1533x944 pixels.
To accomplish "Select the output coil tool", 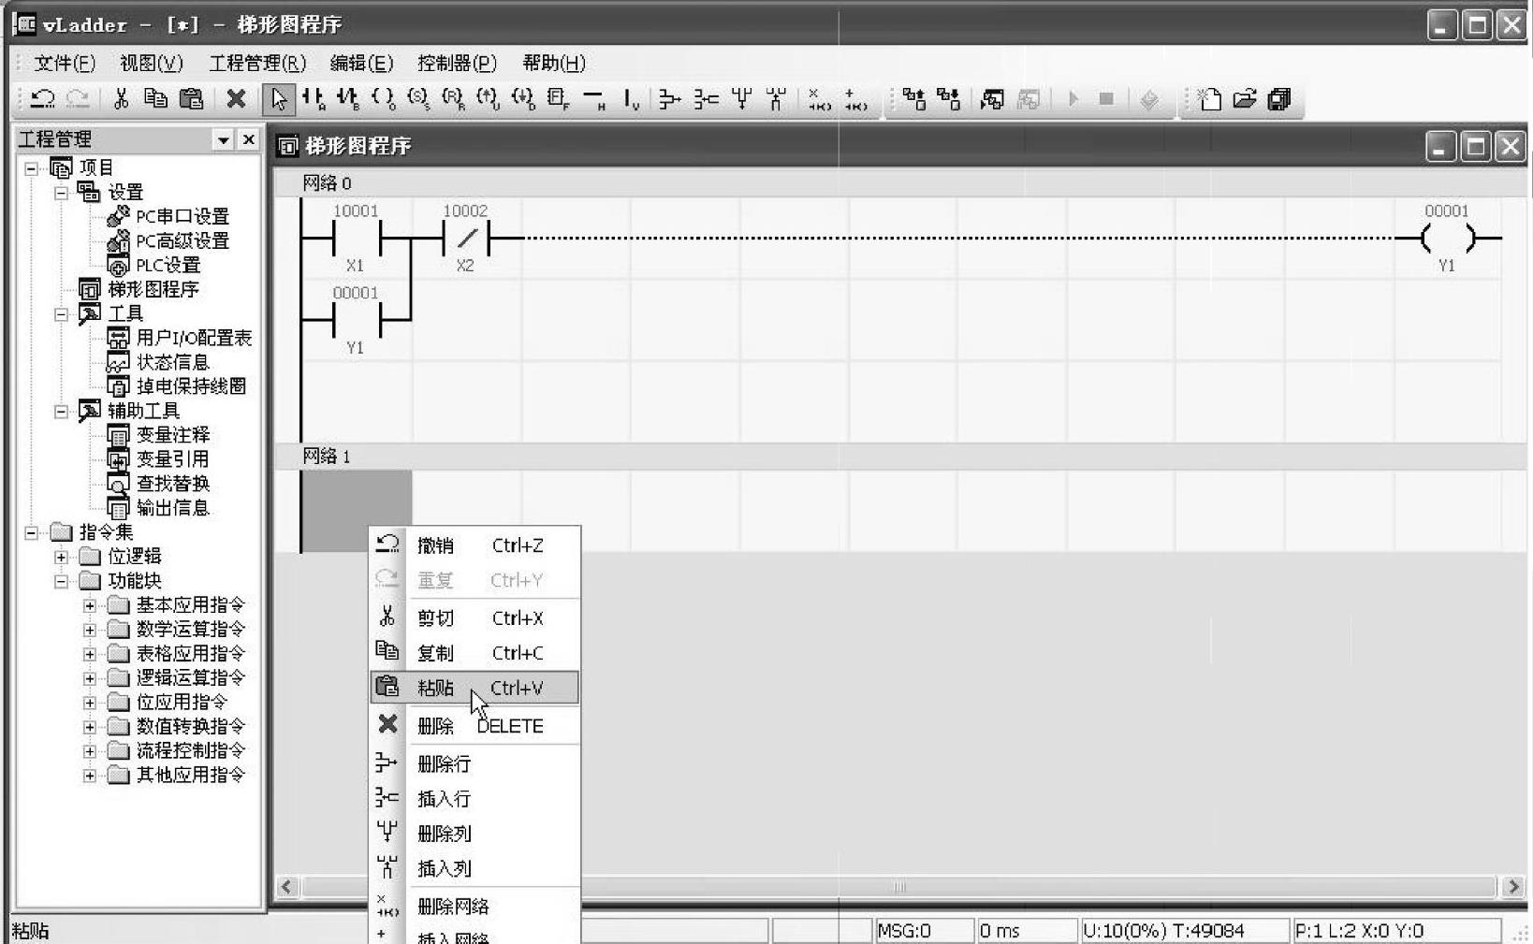I will pyautogui.click(x=383, y=99).
